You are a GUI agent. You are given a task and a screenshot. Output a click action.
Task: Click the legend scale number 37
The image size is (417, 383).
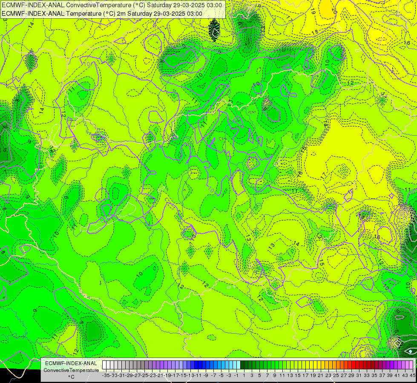pos(382,375)
